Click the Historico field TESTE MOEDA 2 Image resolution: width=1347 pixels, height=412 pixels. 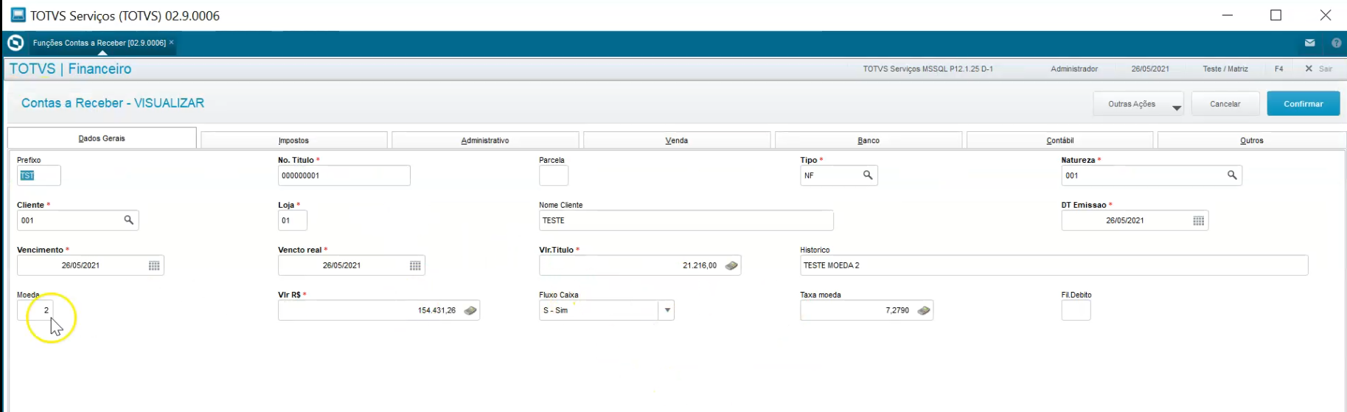(x=1054, y=265)
